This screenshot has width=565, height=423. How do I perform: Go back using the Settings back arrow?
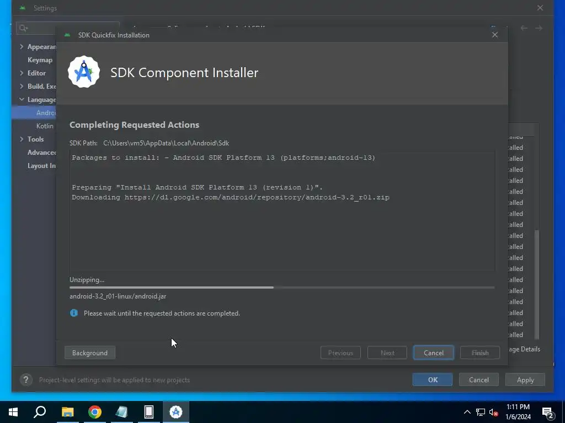click(x=524, y=28)
